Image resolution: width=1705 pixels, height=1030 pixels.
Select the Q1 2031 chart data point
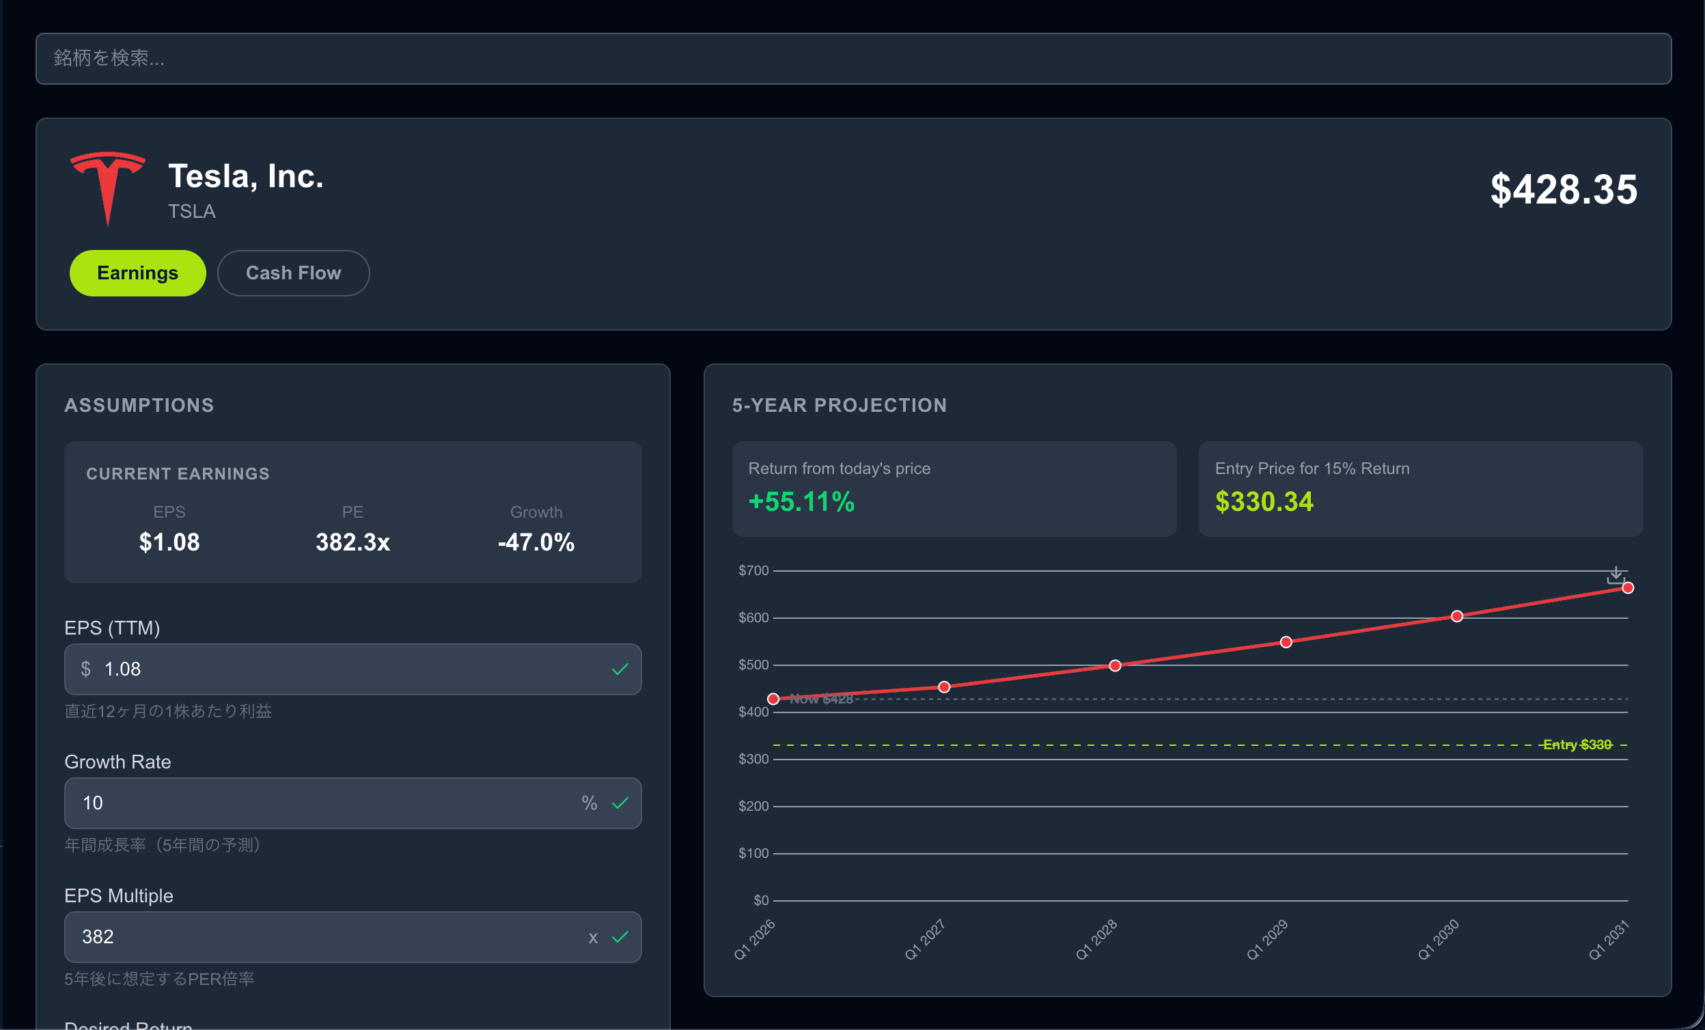click(x=1628, y=588)
